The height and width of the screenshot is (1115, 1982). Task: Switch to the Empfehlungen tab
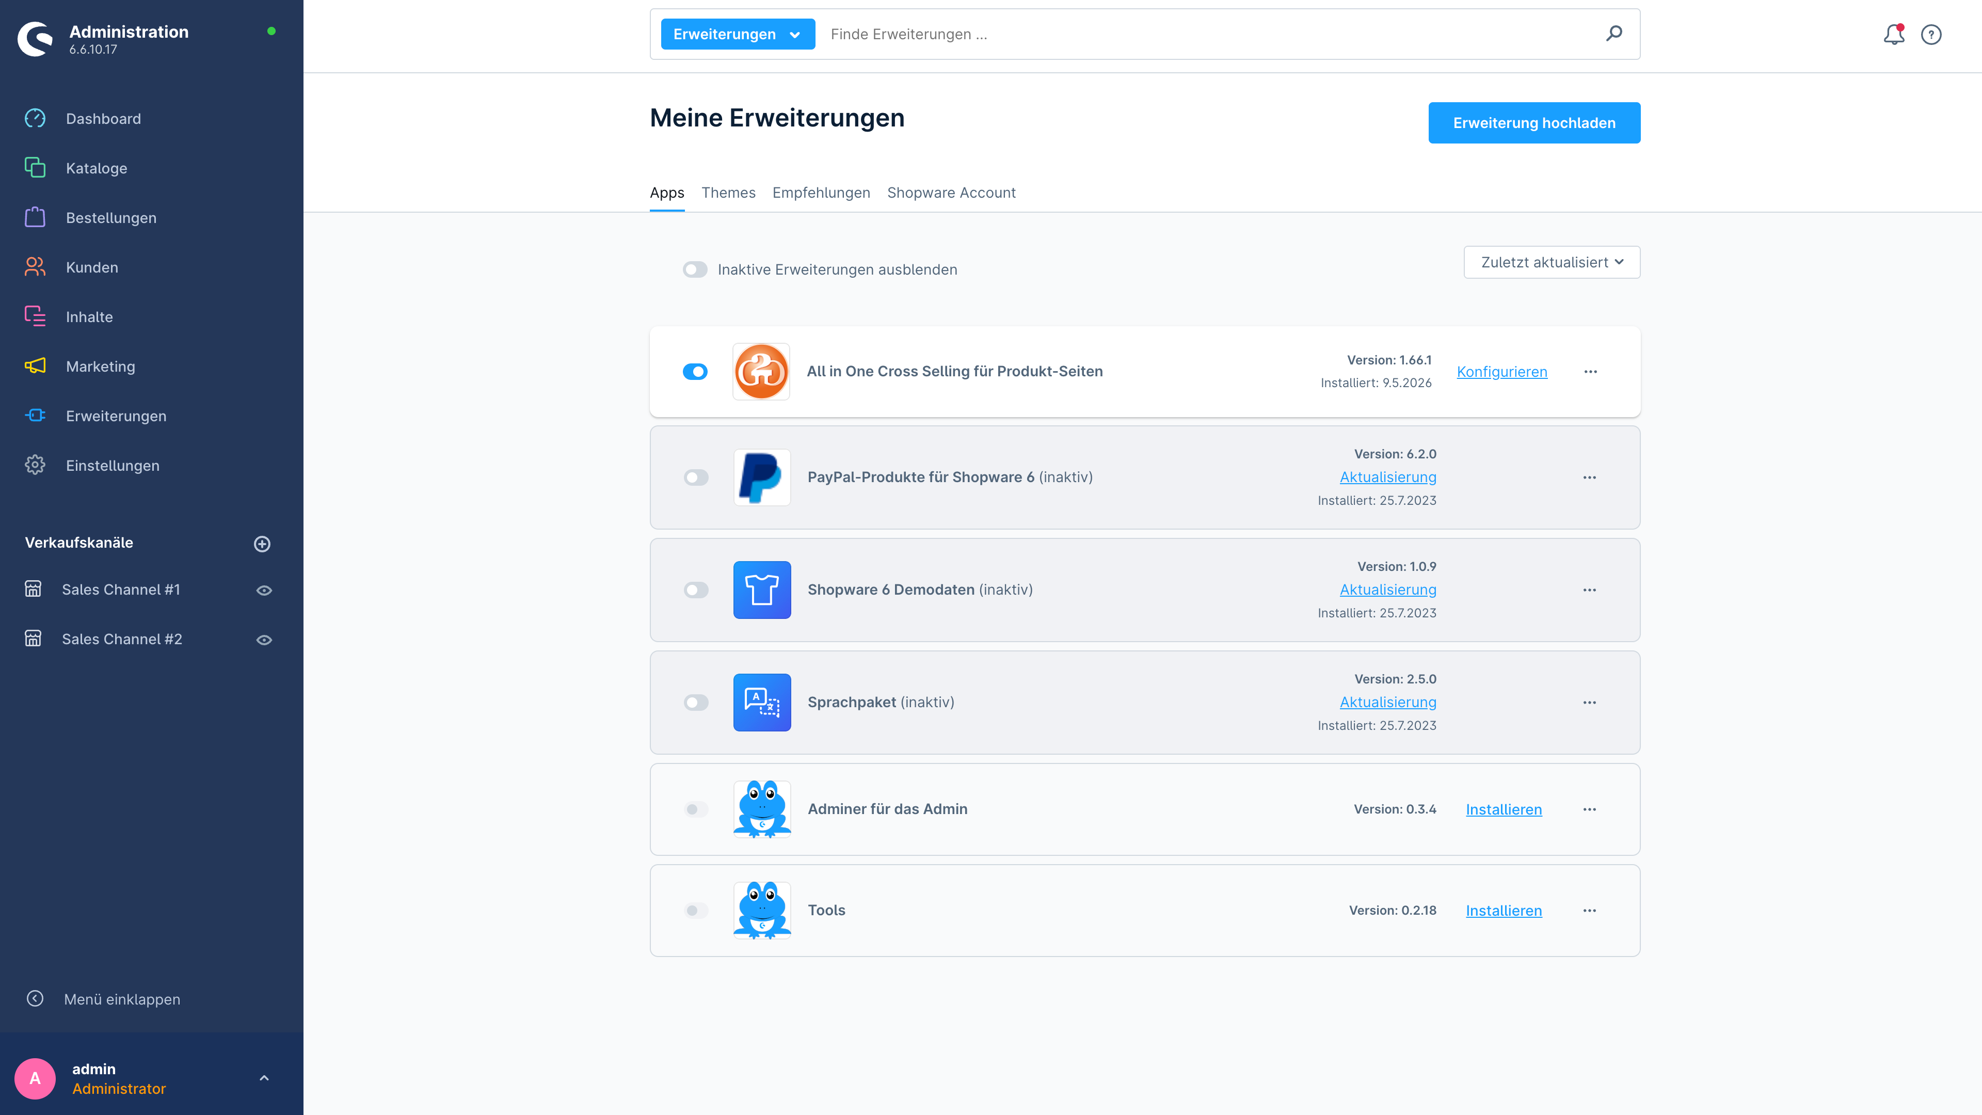pos(821,193)
